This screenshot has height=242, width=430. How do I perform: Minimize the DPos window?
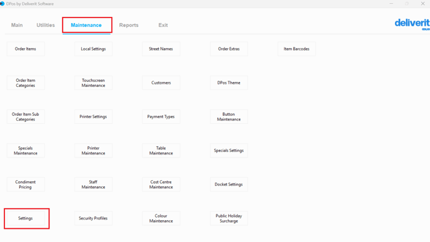click(391, 4)
